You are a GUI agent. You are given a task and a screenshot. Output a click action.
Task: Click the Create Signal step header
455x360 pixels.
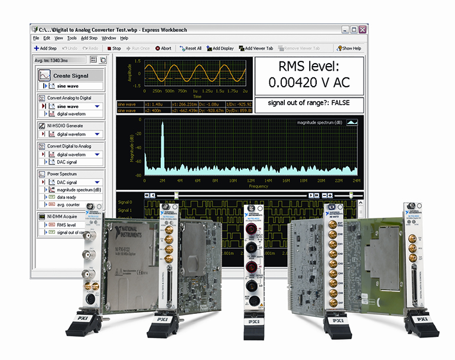point(70,76)
